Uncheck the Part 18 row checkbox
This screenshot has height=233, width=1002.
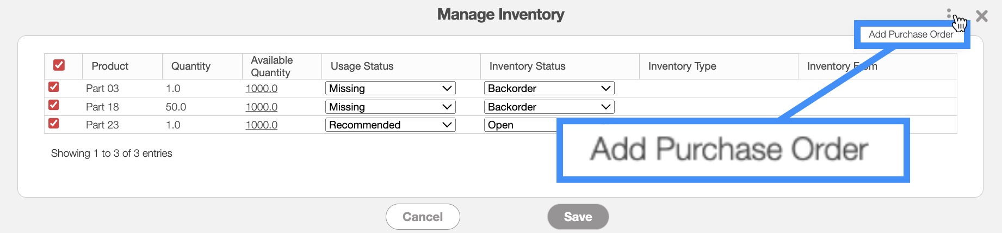coord(54,105)
